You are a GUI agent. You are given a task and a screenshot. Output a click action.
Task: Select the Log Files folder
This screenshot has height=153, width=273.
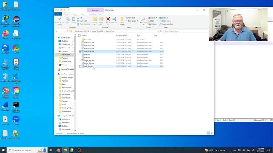(87, 40)
